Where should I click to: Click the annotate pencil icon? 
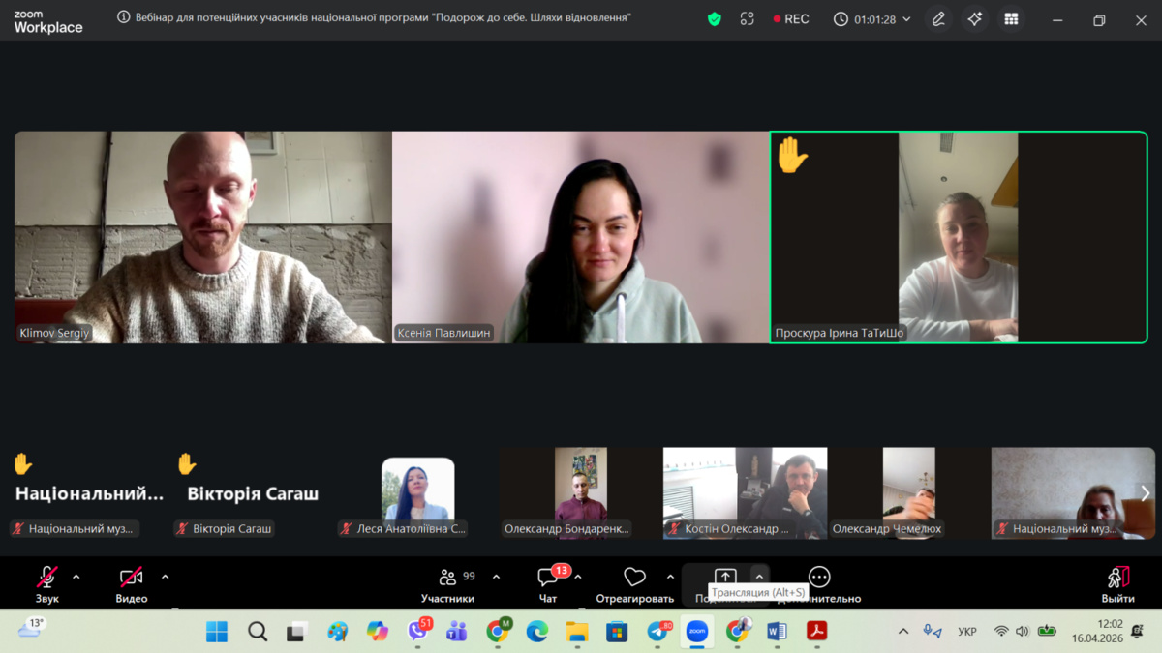[x=938, y=19]
